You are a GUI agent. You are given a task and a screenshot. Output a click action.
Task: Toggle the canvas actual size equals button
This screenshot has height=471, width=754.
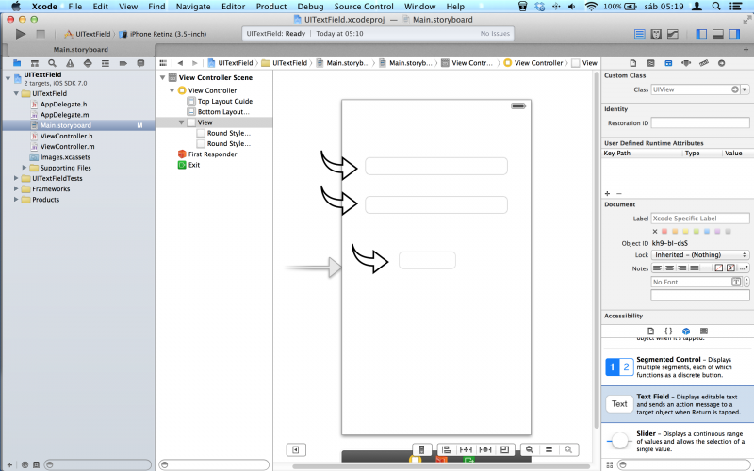[549, 449]
